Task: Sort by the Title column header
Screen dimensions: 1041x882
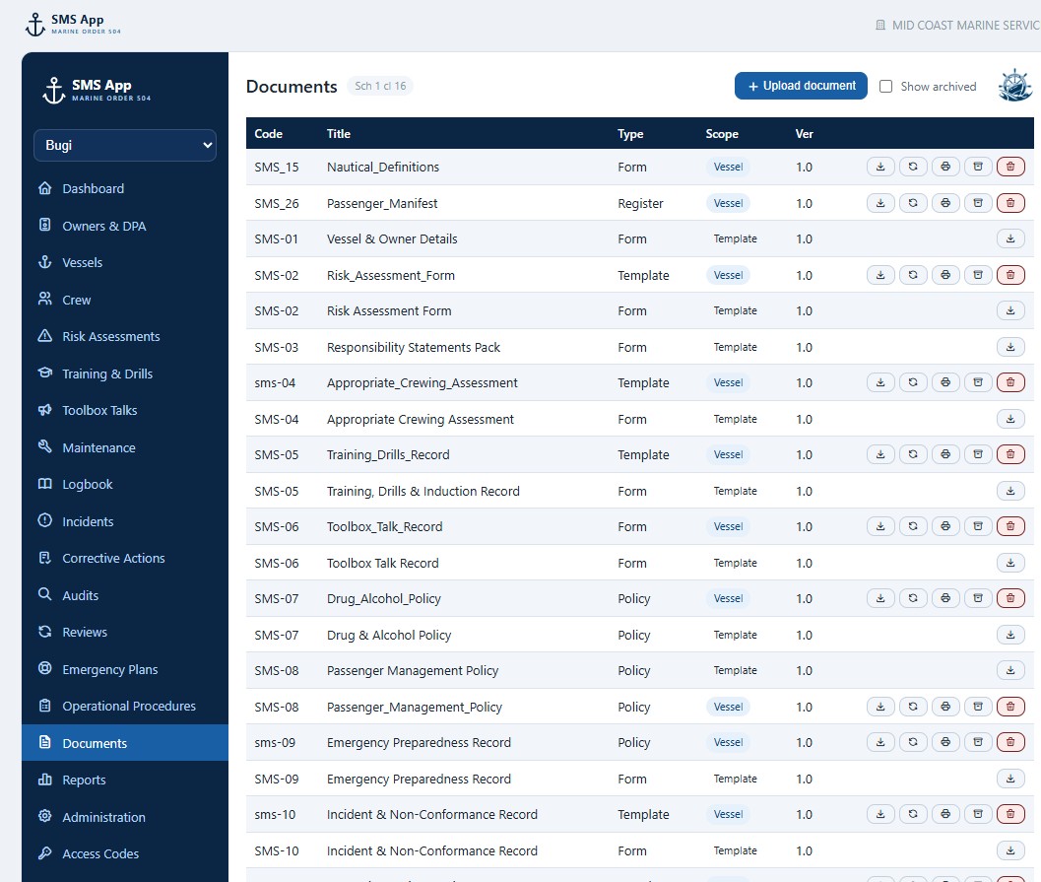Action: tap(339, 133)
